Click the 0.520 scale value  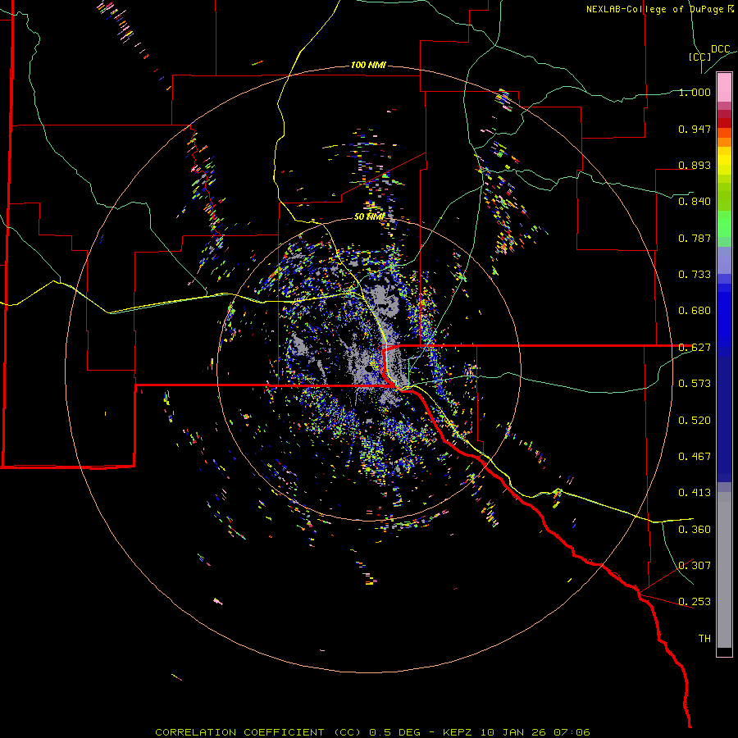695,421
